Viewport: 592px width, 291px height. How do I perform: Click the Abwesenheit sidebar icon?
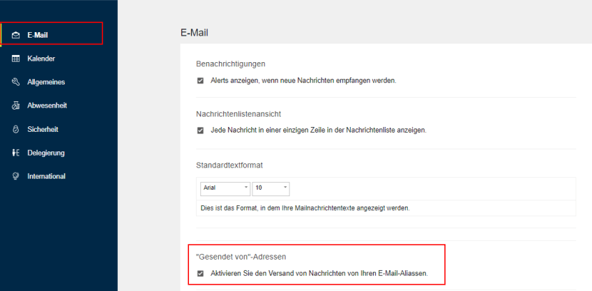click(x=15, y=106)
